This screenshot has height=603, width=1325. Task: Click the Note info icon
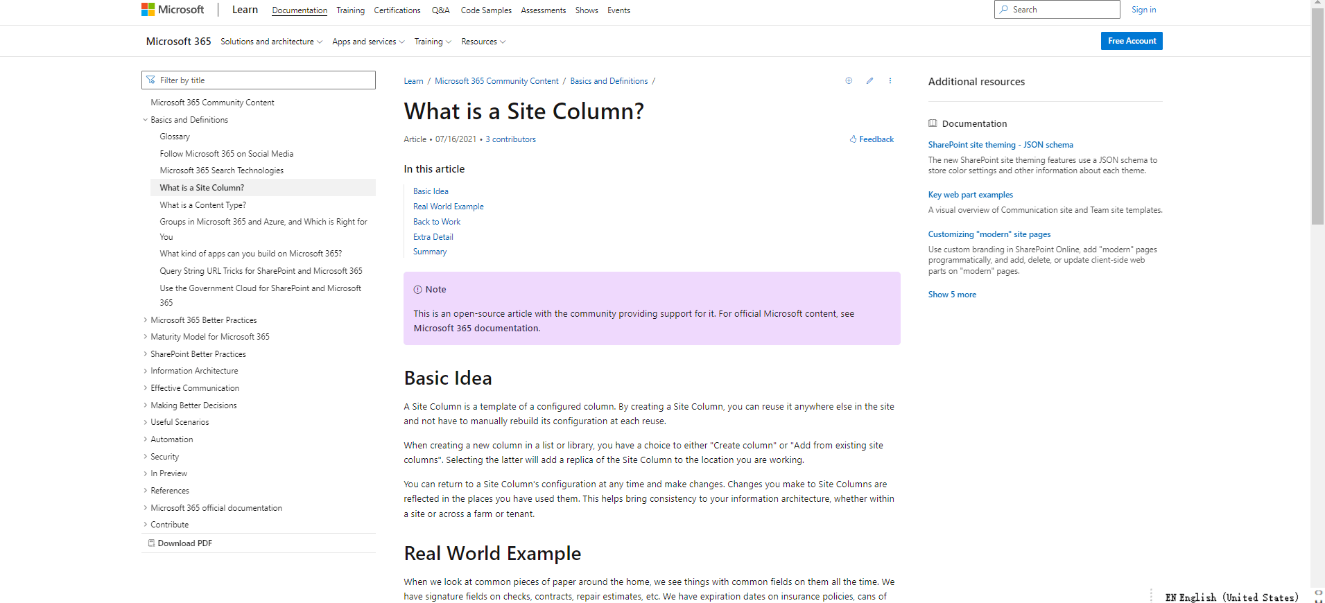pos(418,290)
